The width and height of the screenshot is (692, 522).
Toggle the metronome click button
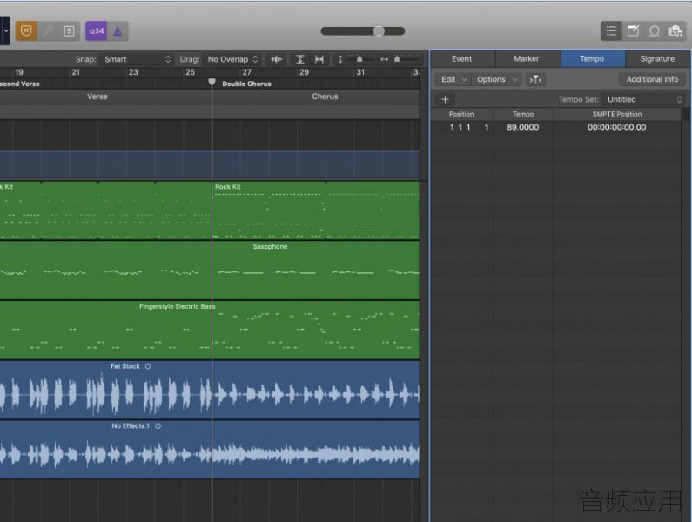(x=118, y=31)
